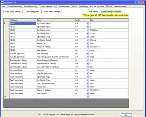Click the Save Settings button
146x117 pixels.
click(x=93, y=12)
